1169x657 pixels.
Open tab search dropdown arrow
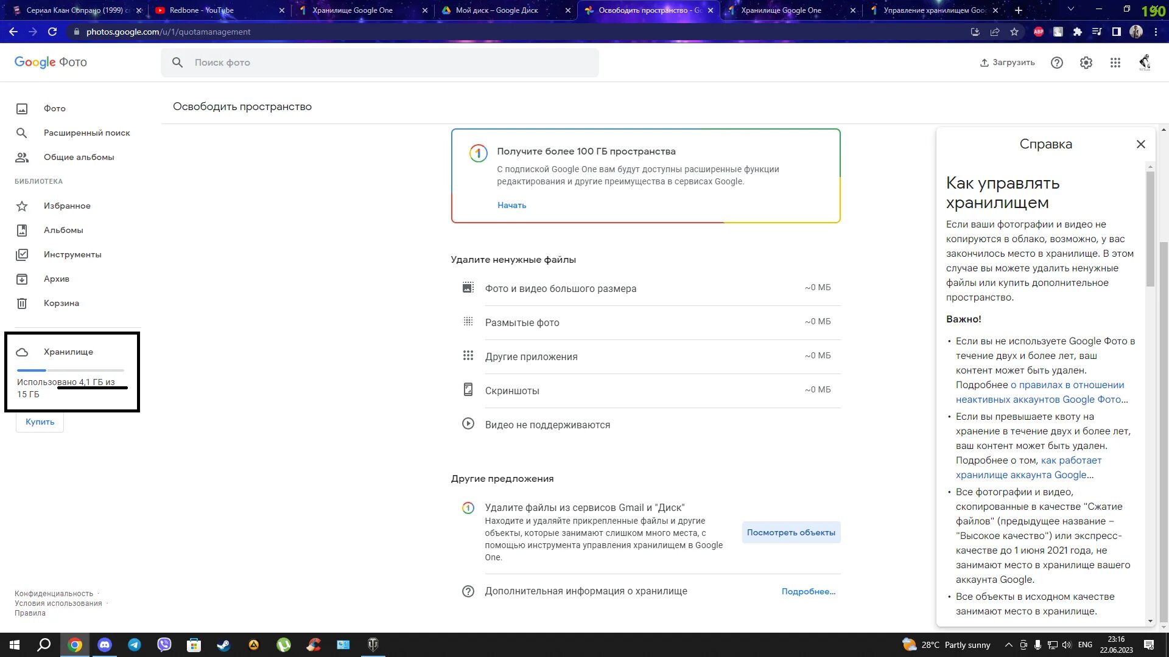tap(1071, 10)
